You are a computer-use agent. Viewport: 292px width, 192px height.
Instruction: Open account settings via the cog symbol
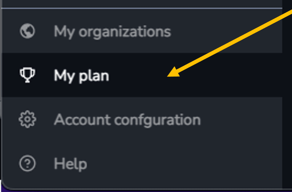tap(28, 119)
